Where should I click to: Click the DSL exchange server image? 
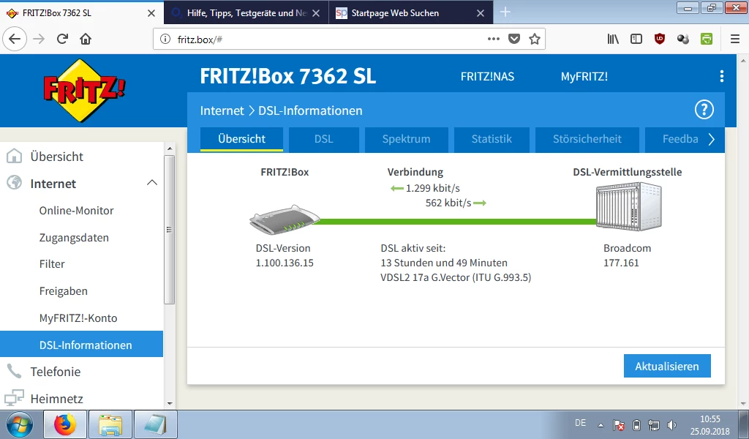pyautogui.click(x=629, y=207)
